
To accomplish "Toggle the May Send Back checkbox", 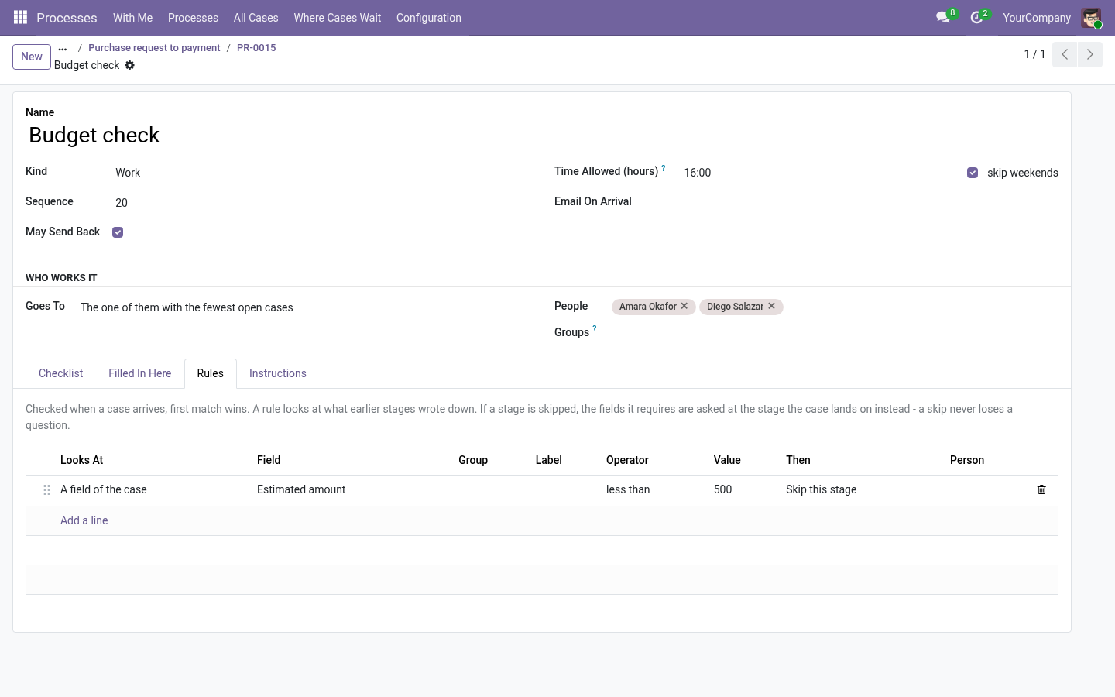I will 118,232.
